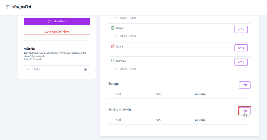
Task: Click the user-remove icon on ยกเลิกเป็นผู้ใช้งาน
Action: click(47, 31)
